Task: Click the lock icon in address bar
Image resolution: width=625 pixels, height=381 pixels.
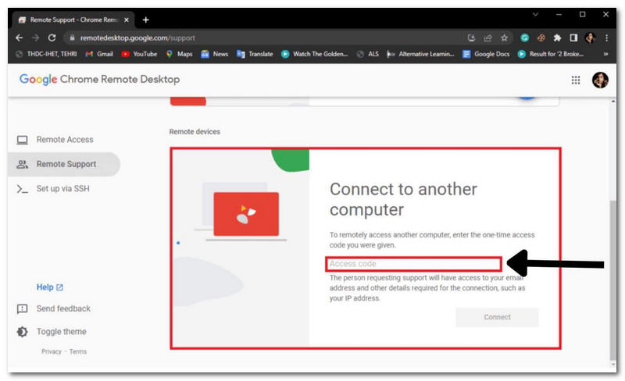Action: [x=72, y=37]
